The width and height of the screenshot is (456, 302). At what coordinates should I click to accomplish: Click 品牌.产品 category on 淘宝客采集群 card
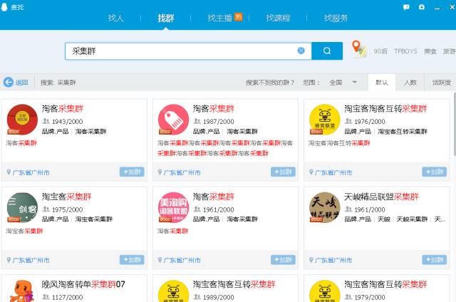(x=55, y=219)
